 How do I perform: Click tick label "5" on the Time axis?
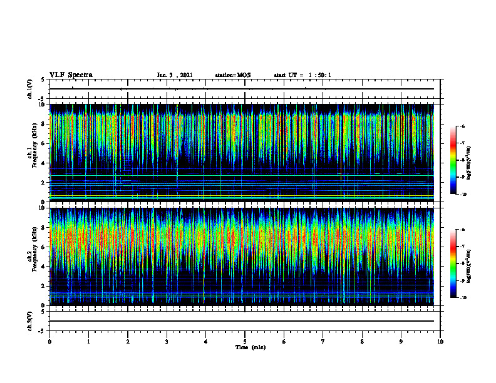coord(245,342)
